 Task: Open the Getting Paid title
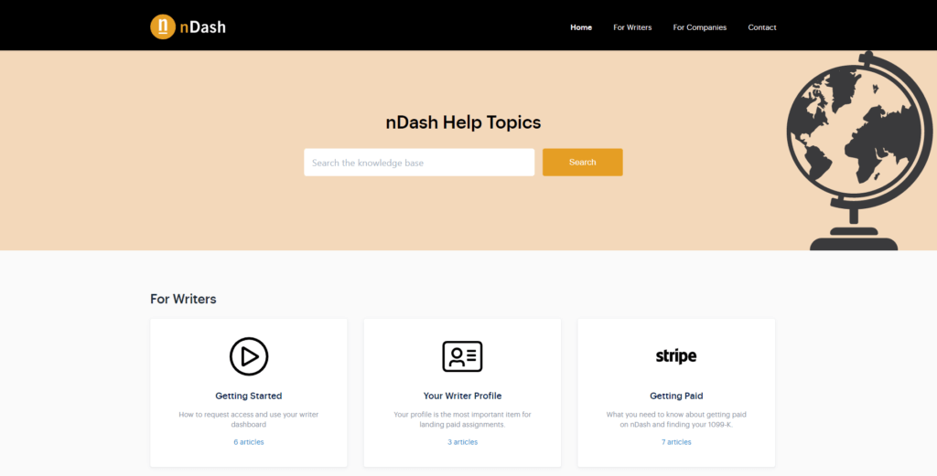click(676, 396)
